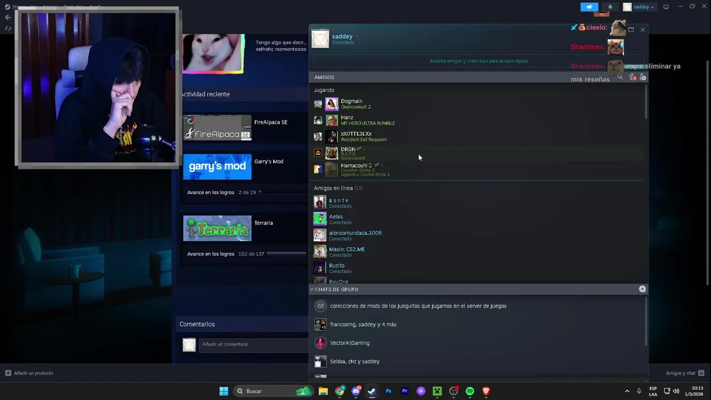Open OBS Studio from the taskbar
The image size is (711, 400).
[453, 391]
